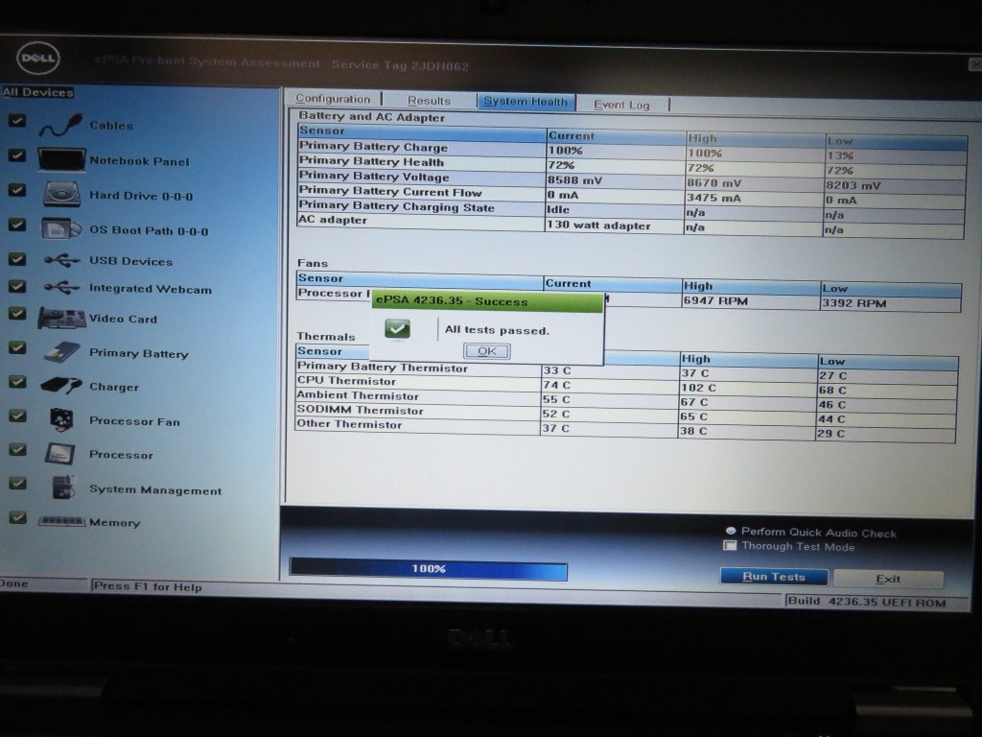
Task: Click the Build 4236.35 UEFI ROM text
Action: pos(867,602)
